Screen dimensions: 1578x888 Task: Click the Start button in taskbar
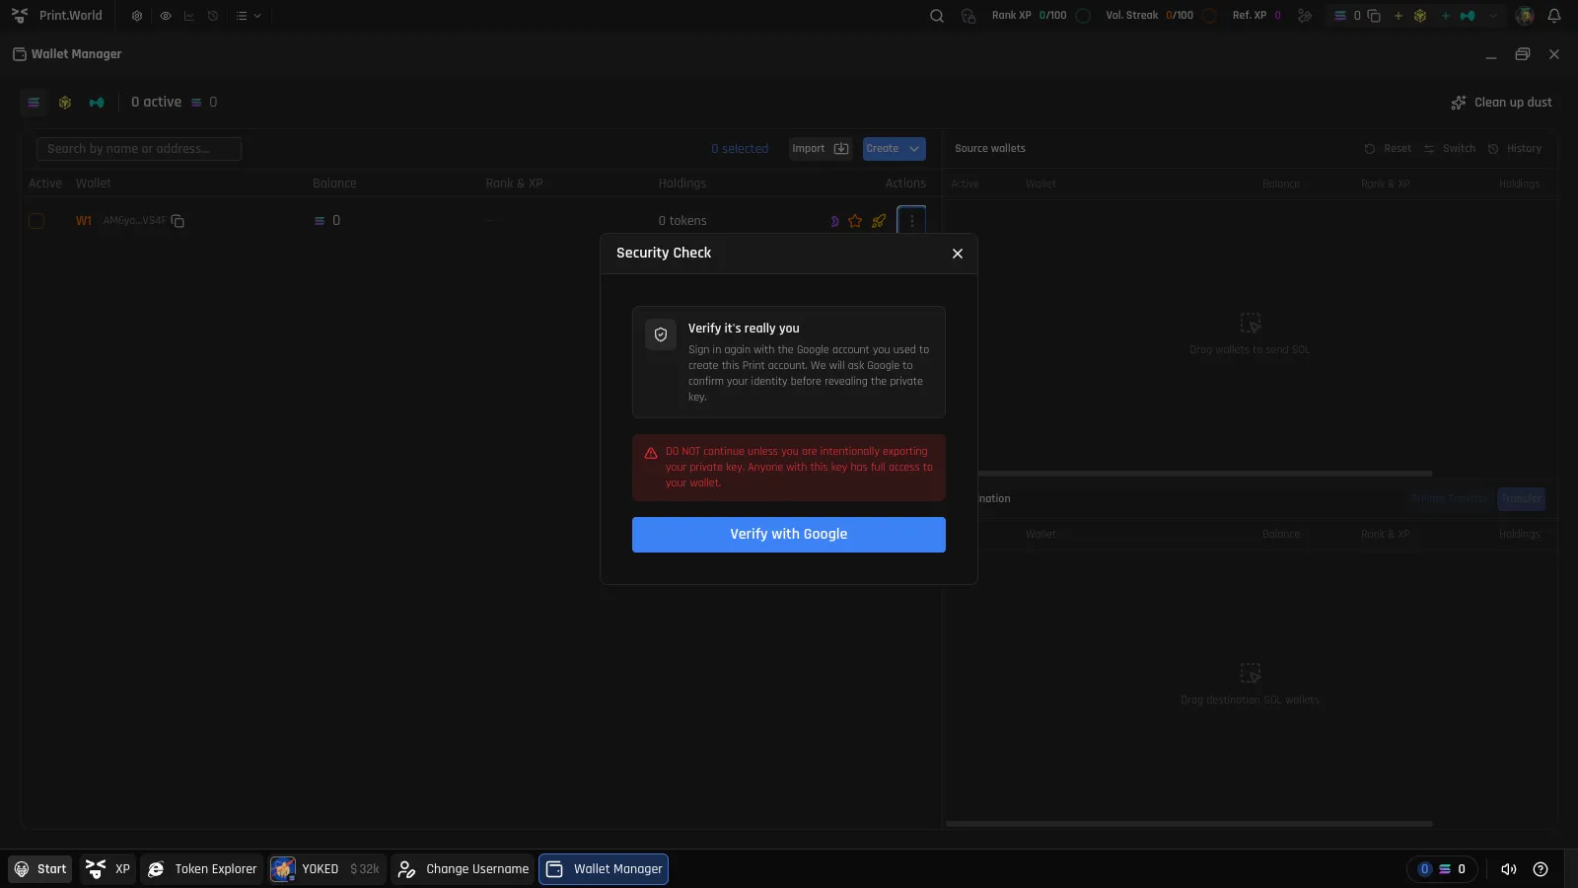[40, 869]
